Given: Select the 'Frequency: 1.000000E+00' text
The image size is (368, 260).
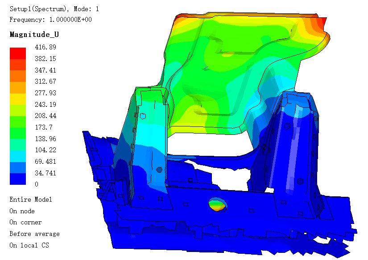Looking at the screenshot, I should [50, 20].
